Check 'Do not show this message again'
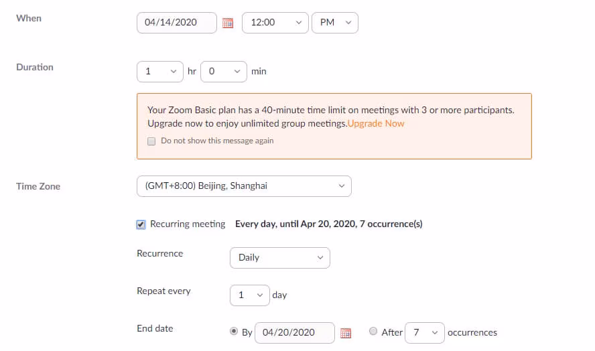This screenshot has height=351, width=595. click(151, 141)
